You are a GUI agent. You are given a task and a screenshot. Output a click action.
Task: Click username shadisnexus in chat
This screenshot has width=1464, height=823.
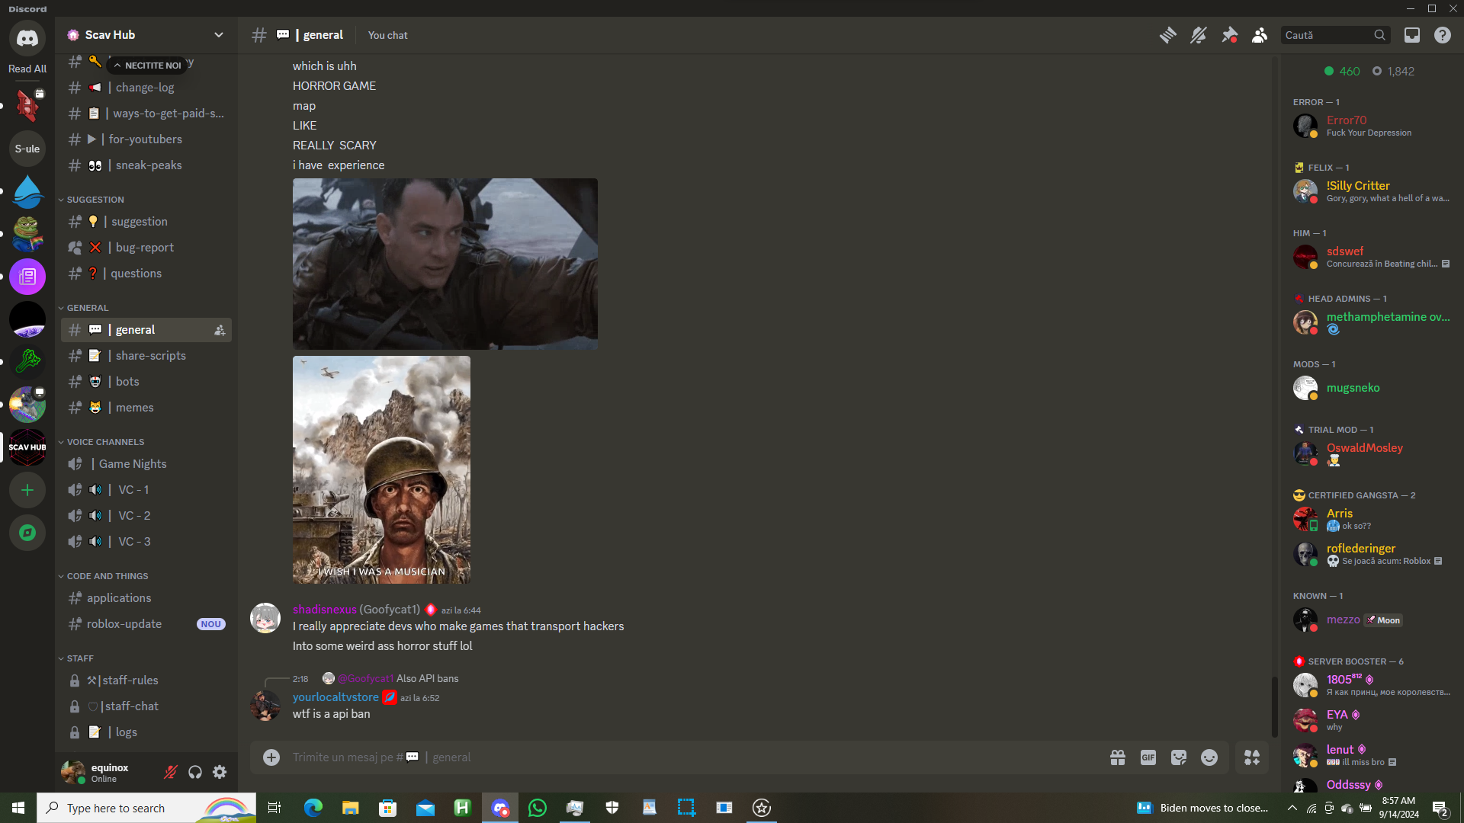(x=324, y=610)
